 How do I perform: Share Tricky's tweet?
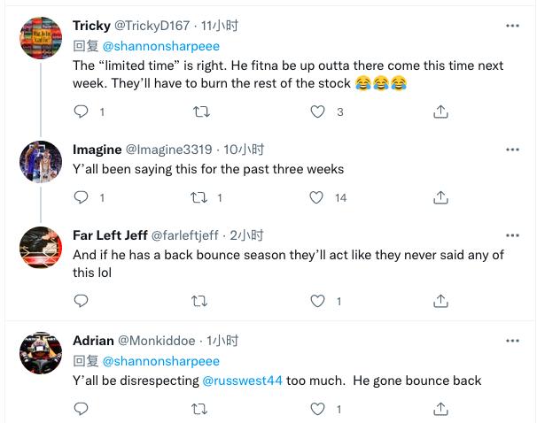(x=440, y=112)
